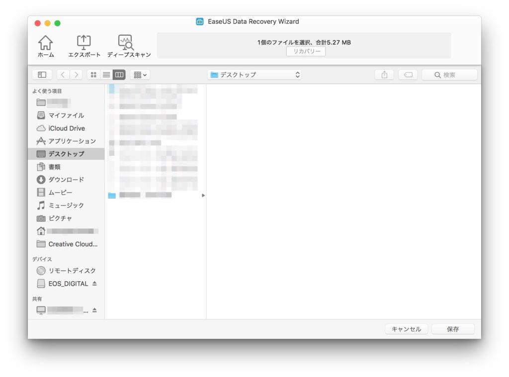Select 書類 documents in sidebar
509x377 pixels.
pos(66,167)
